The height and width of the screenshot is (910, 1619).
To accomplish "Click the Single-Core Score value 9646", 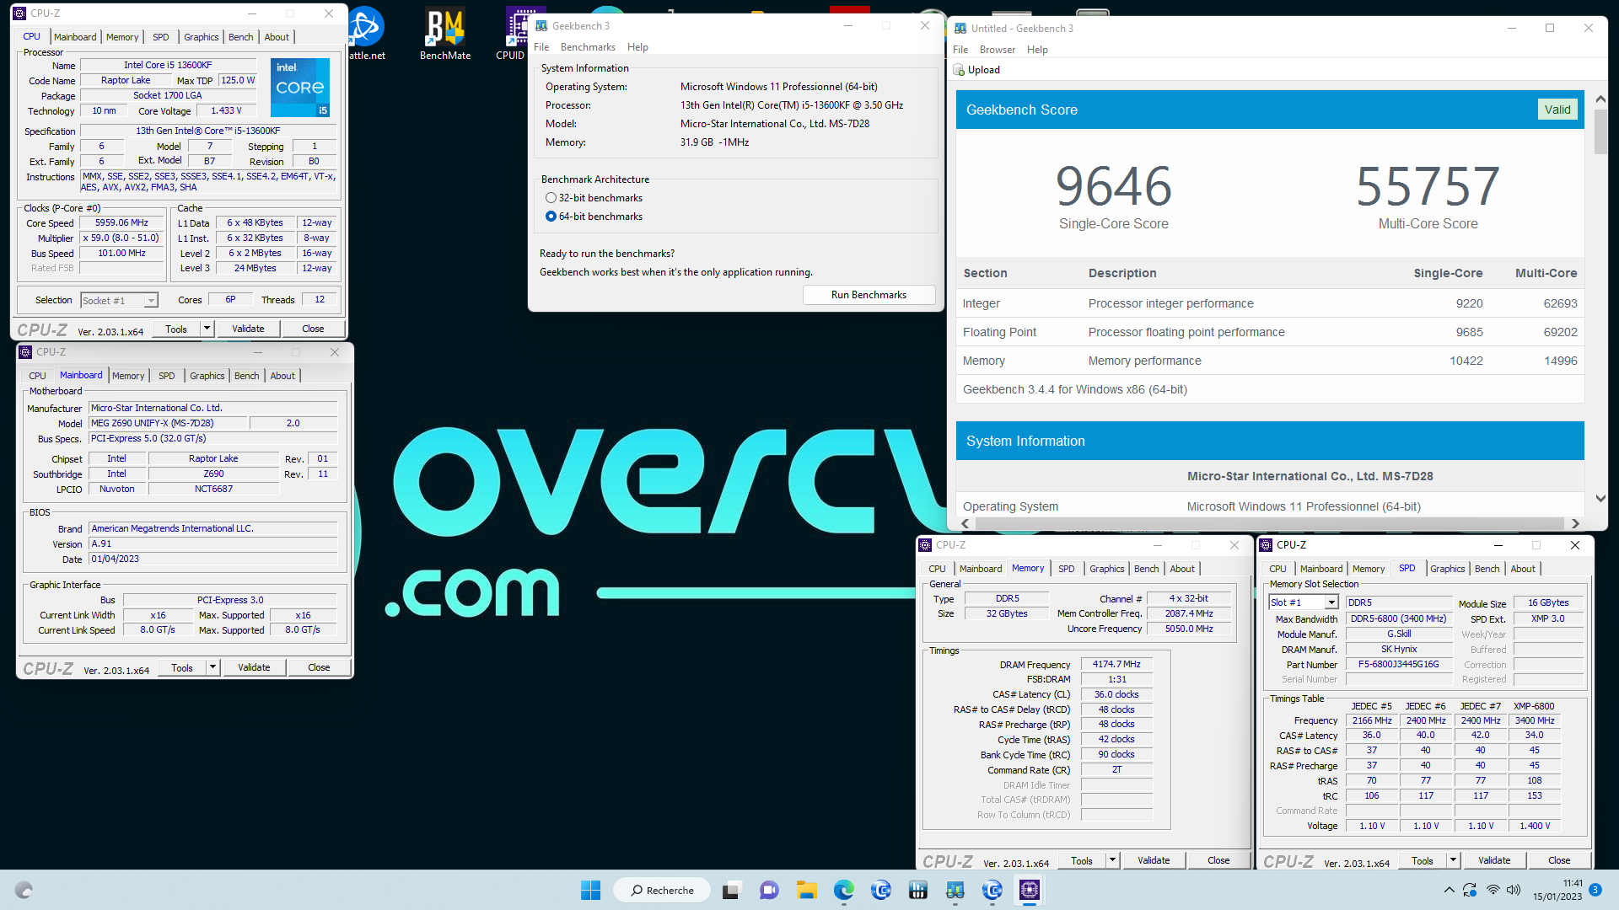I will pos(1113,186).
